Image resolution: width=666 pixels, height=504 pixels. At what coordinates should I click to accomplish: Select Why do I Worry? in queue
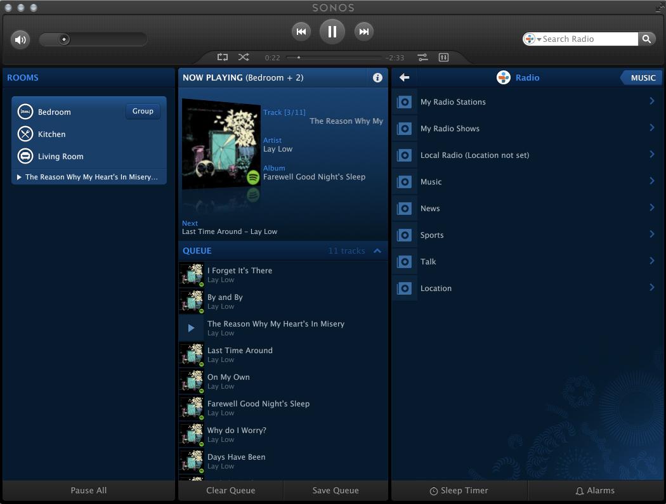coord(283,434)
